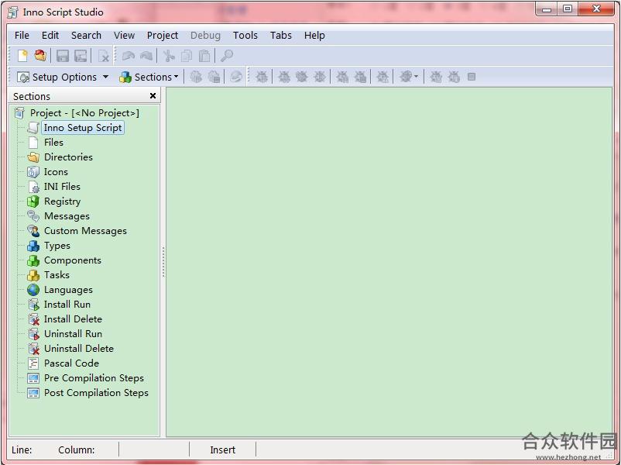The image size is (621, 465).
Task: Select the Uninstall Delete section
Action: pyautogui.click(x=79, y=349)
